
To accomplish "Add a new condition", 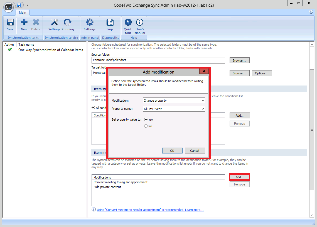I will pyautogui.click(x=240, y=116).
